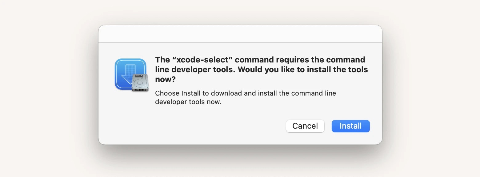480x177 pixels.
Task: Click the "developer tools now." description line
Action: click(188, 102)
